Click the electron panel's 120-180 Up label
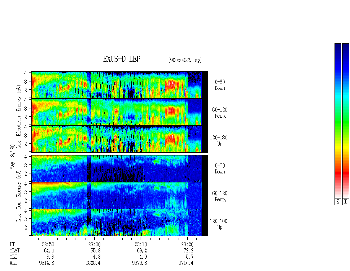 [x=219, y=141]
